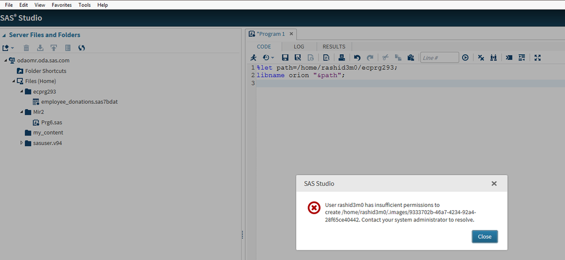The height and width of the screenshot is (260, 565).
Task: Add code to My Snippets icon
Action: point(326,57)
